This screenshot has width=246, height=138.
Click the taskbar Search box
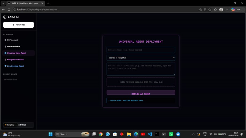pos(72,134)
